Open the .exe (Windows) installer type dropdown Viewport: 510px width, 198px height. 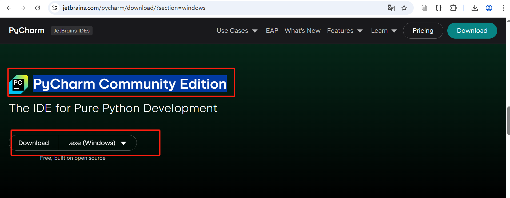pos(98,143)
